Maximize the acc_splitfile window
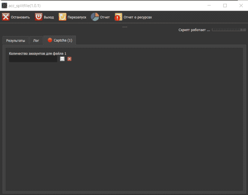The height and width of the screenshot is (195, 248). 225,6
